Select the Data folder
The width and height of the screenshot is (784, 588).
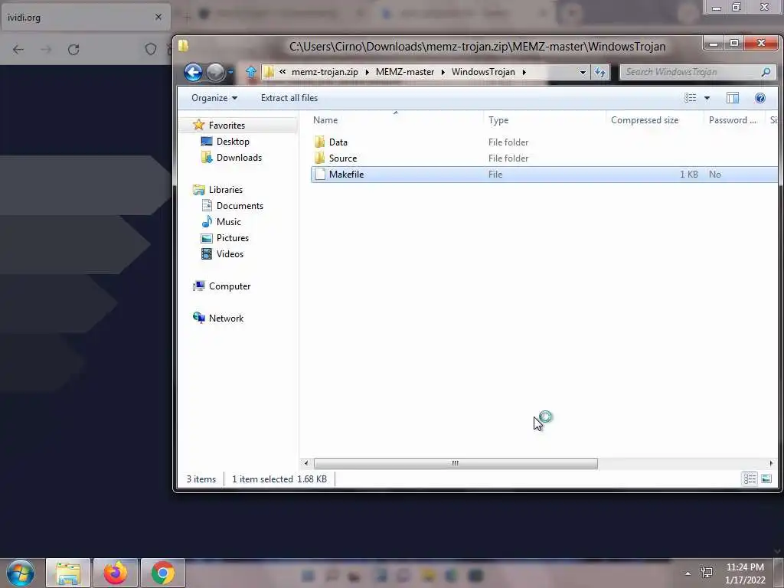click(338, 142)
